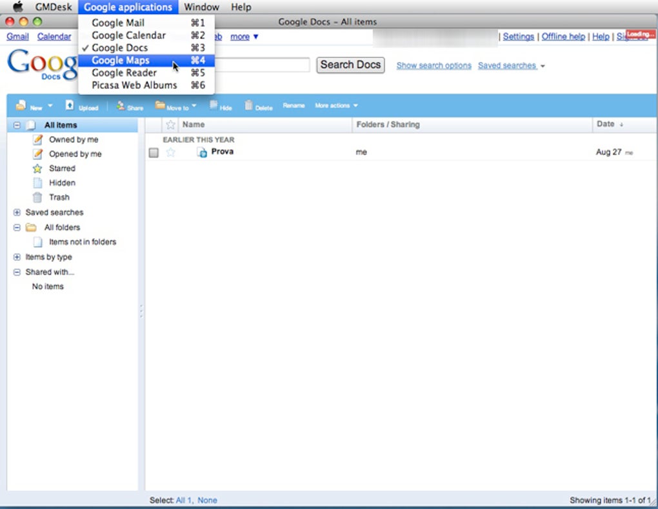
Task: Tick the checkbox beside Prova
Action: coord(154,153)
